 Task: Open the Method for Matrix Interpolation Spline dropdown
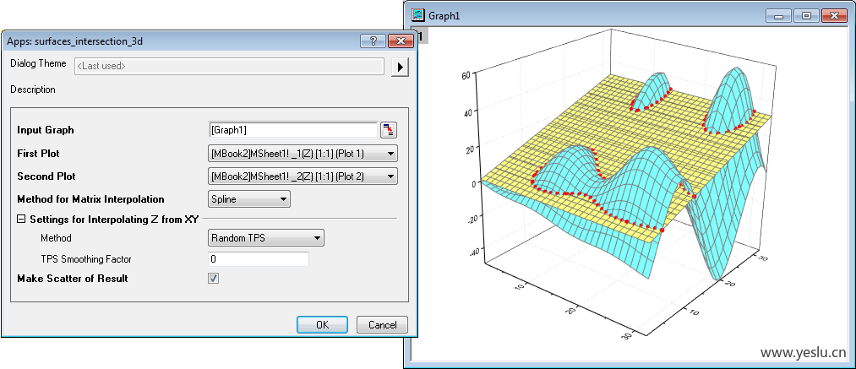point(249,199)
